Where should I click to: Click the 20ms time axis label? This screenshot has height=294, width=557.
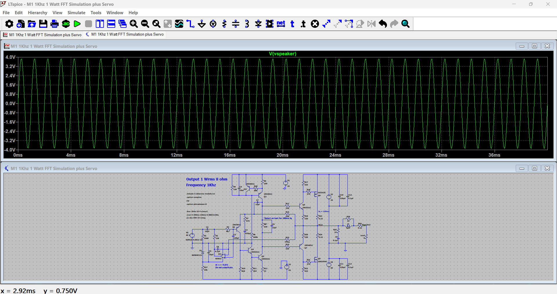coord(282,155)
